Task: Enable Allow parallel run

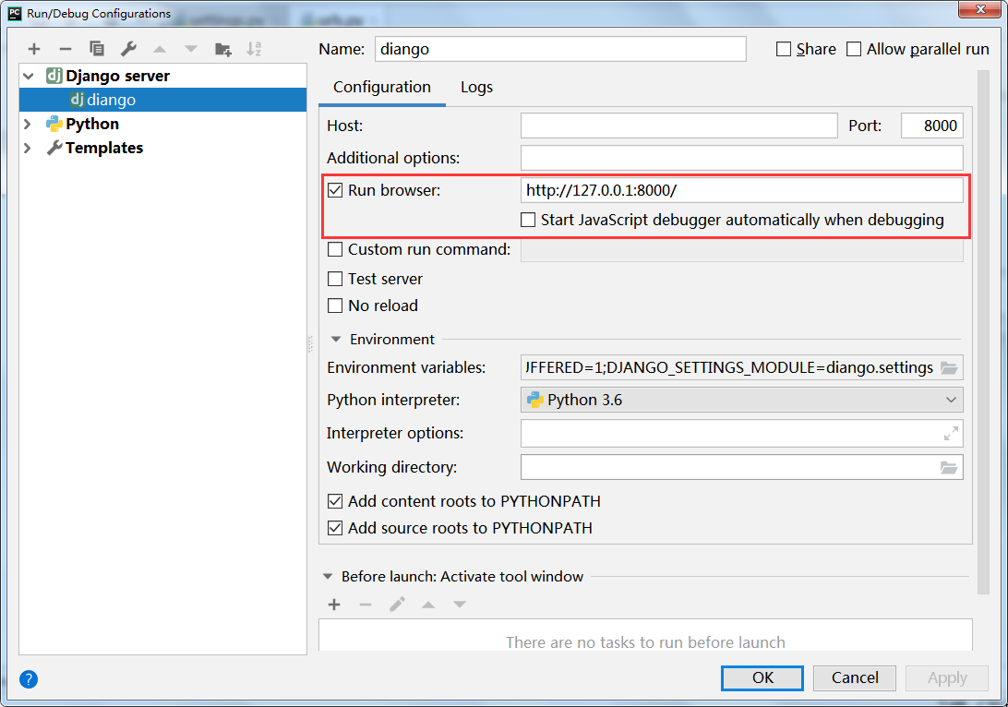Action: click(x=853, y=49)
